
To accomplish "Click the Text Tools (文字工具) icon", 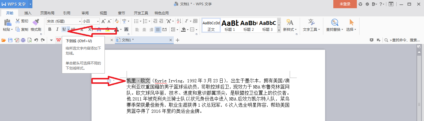I will click(x=312, y=22).
